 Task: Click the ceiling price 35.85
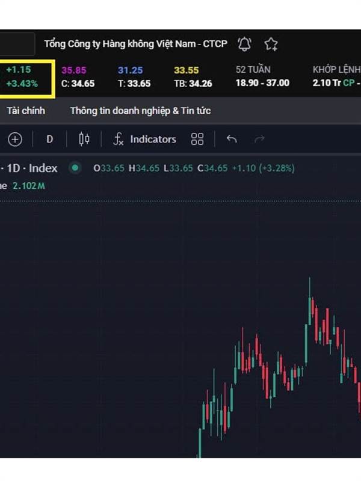[x=74, y=70]
